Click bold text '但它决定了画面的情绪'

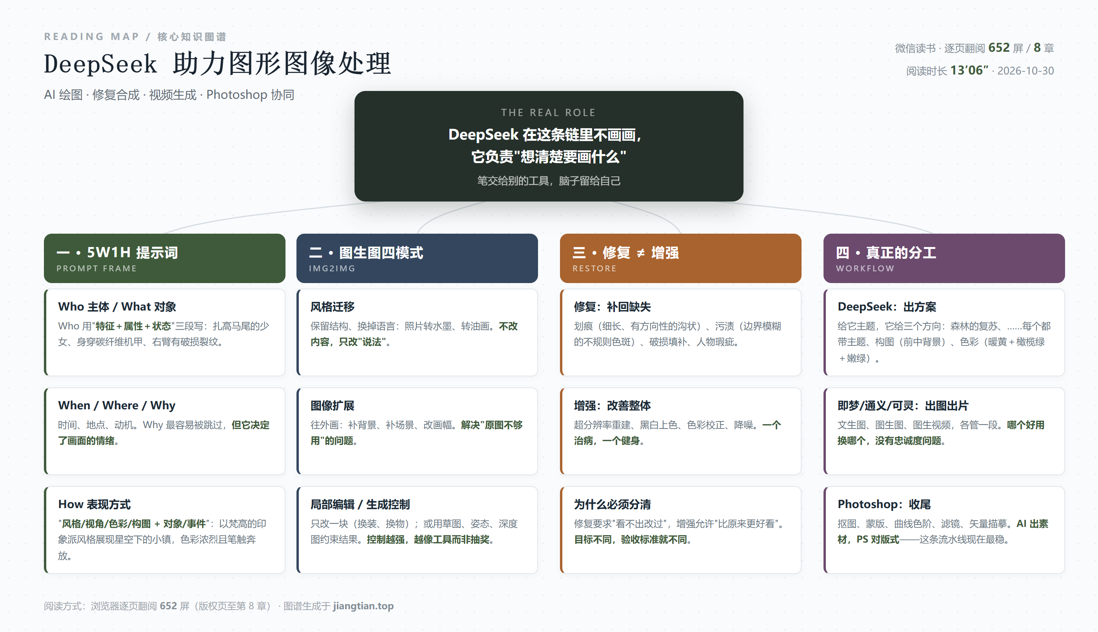[164, 433]
